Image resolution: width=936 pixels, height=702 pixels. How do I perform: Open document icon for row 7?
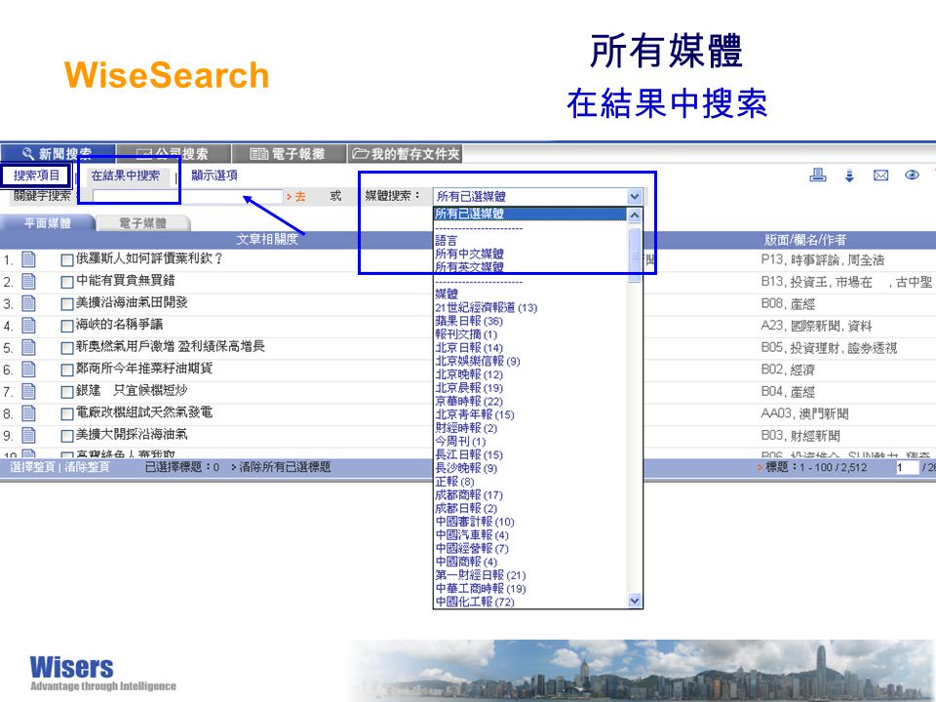(28, 391)
